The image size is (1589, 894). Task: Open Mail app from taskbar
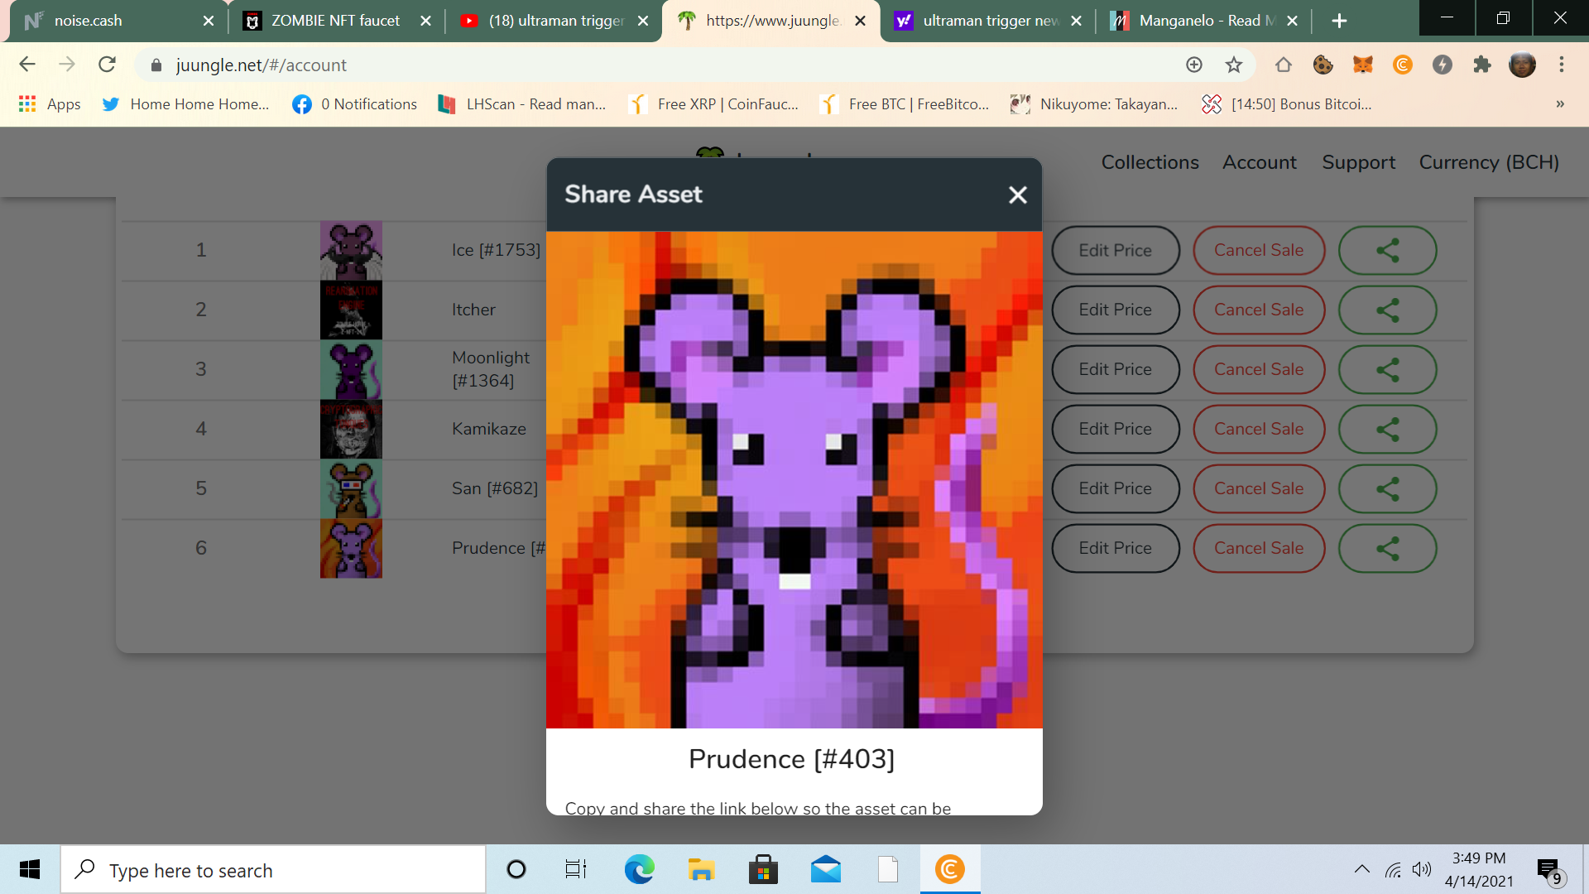coord(826,870)
